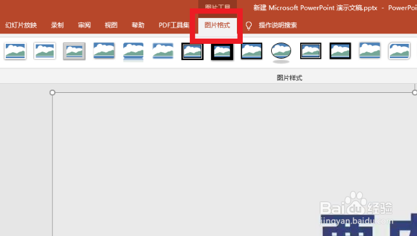This screenshot has width=417, height=236.
Task: Click the 图片样式 group label
Action: (290, 78)
